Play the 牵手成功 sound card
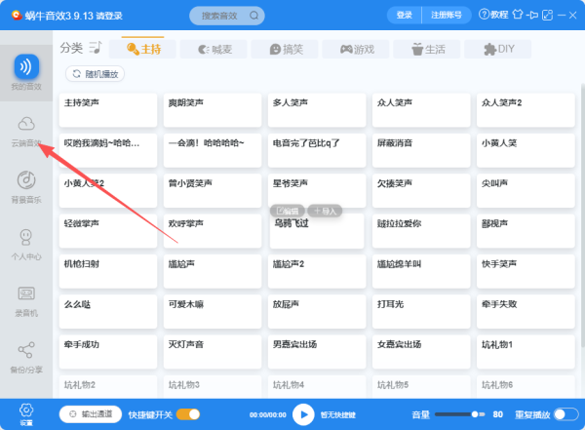 pyautogui.click(x=108, y=352)
